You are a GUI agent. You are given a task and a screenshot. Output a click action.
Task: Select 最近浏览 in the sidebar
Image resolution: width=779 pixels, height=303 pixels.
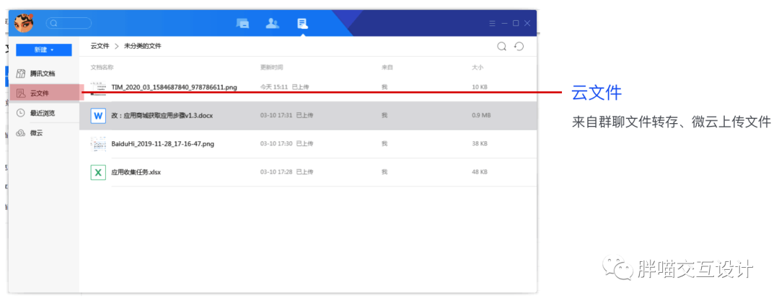44,113
